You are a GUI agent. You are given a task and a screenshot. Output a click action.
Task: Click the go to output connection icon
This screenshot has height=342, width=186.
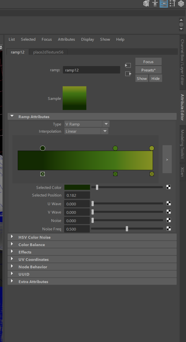point(128,74)
